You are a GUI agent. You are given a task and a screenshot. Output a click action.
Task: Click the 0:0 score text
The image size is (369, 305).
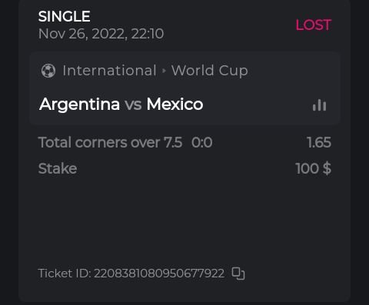pyautogui.click(x=202, y=142)
